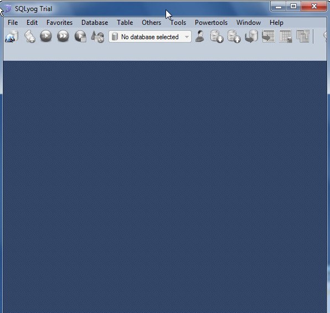Open the Table menu
Viewport: 330px width, 313px height.
tap(125, 23)
